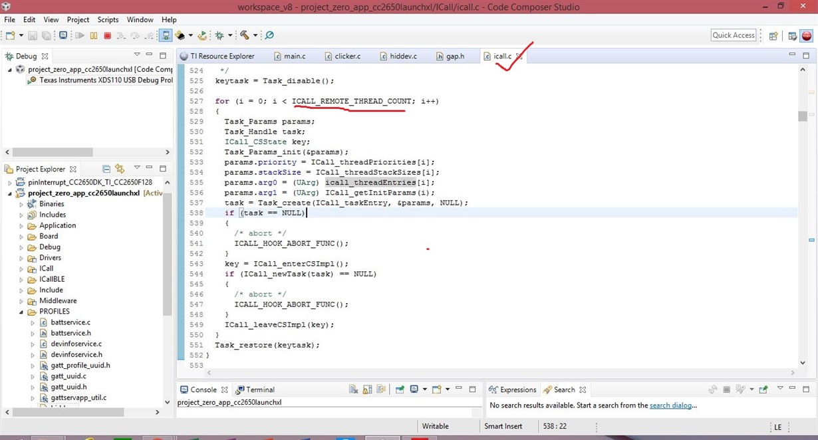Image resolution: width=818 pixels, height=440 pixels.
Task: Open the Debug launch dropdown arrow
Action: coord(230,35)
